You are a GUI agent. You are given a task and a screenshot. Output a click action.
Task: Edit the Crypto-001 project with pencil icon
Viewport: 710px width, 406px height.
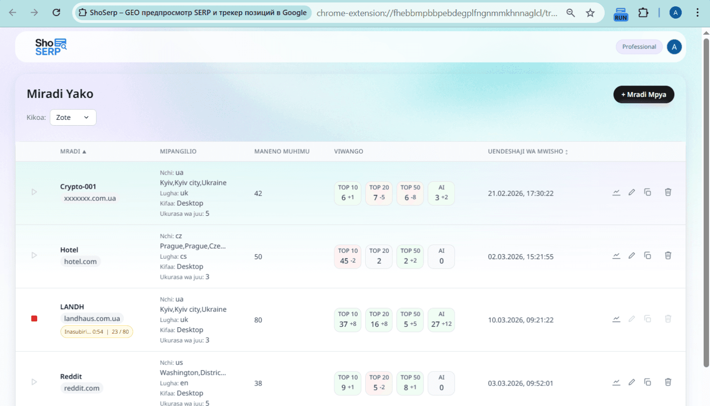[632, 192]
